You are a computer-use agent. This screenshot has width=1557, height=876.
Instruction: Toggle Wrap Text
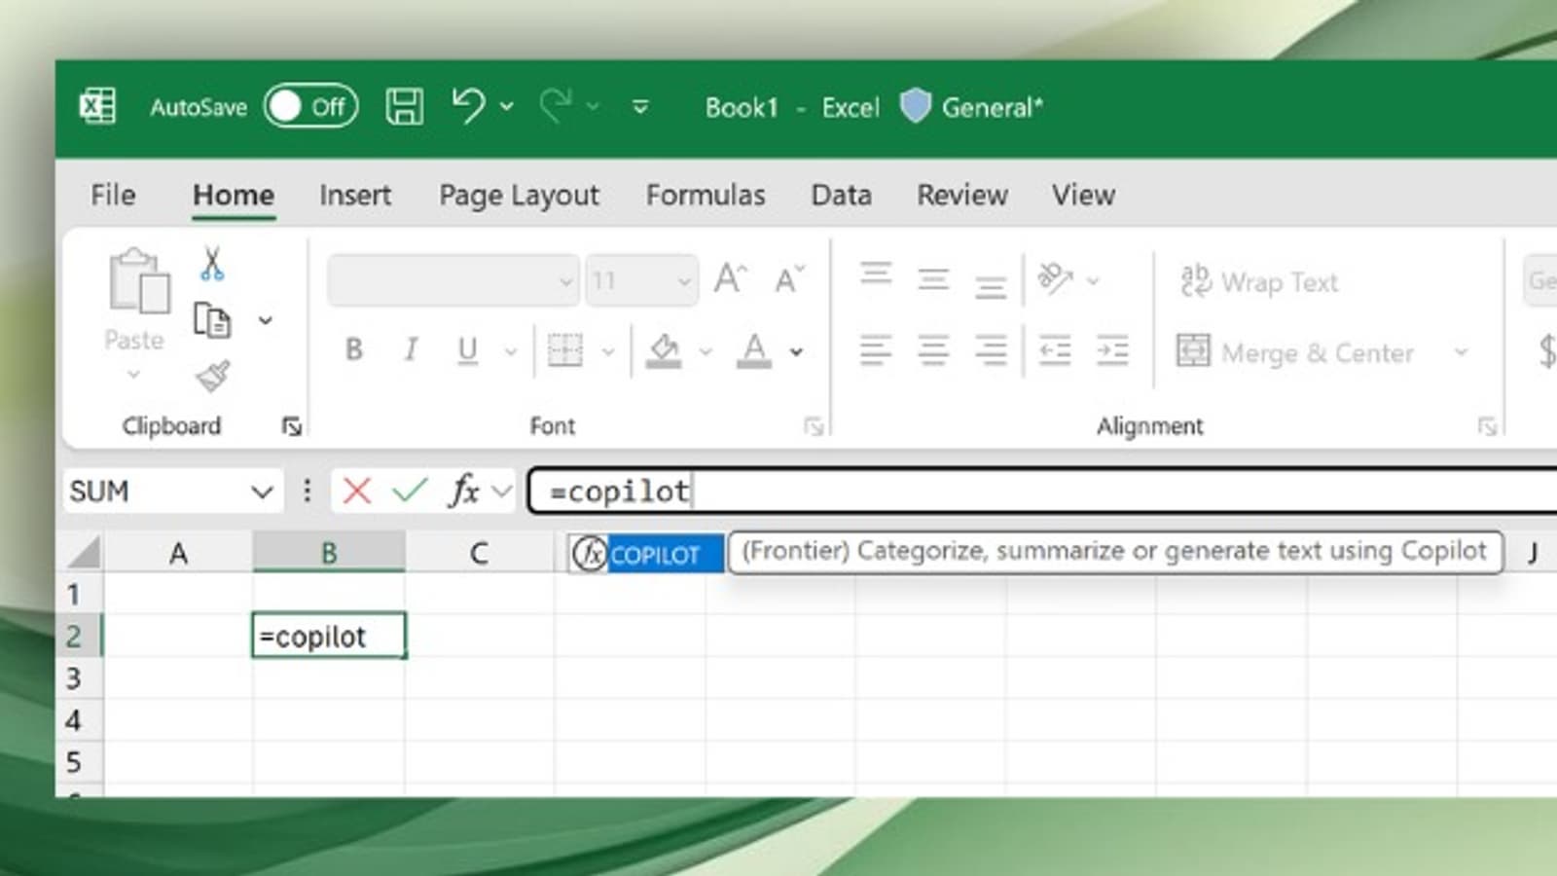click(1259, 281)
